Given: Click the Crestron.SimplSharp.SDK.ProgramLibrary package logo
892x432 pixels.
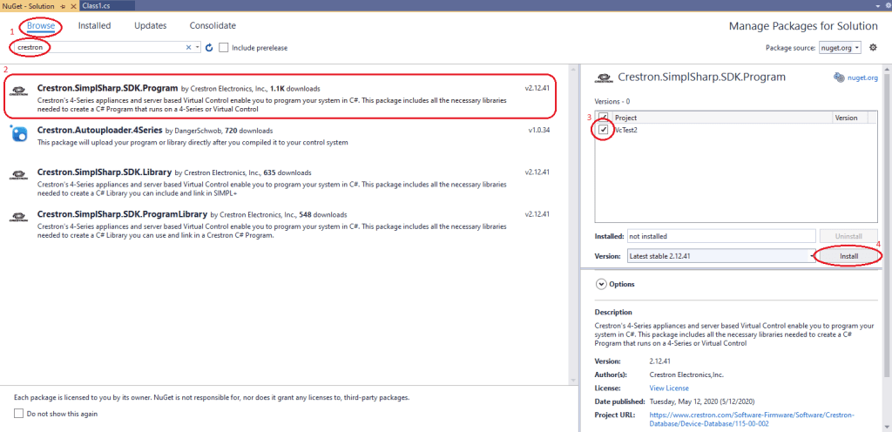Looking at the screenshot, I should coord(18,218).
